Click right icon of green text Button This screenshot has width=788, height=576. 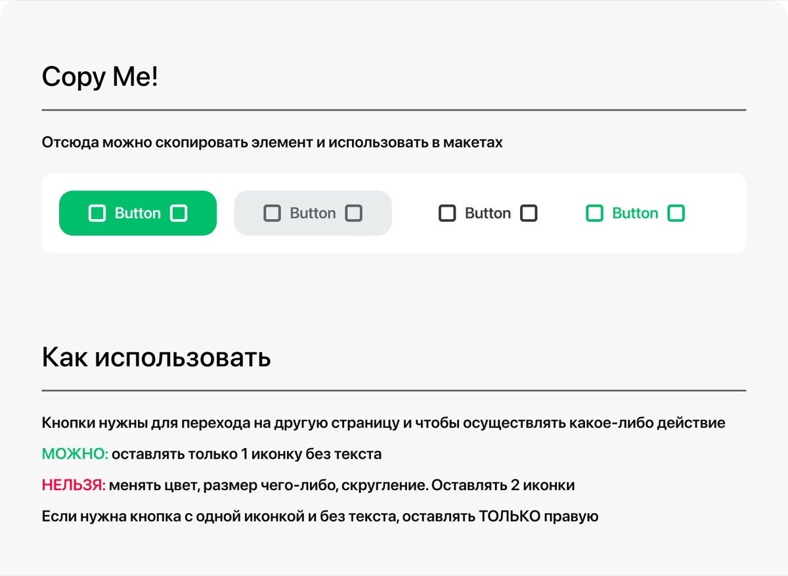pyautogui.click(x=676, y=213)
